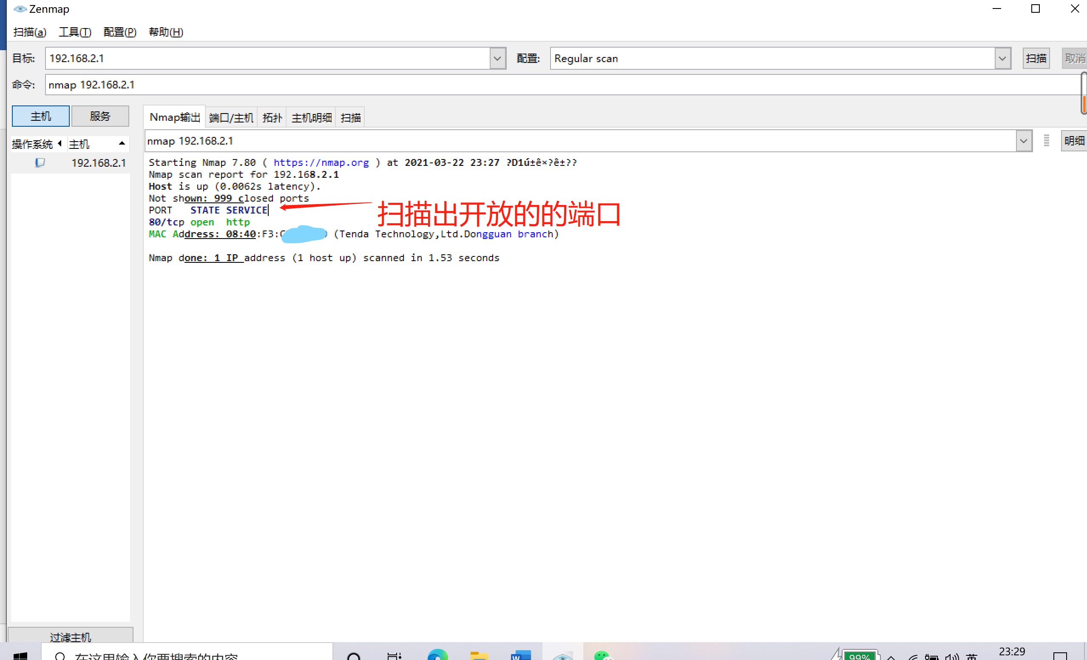Select the 主机 hosts toggle button
Viewport: 1087px width, 660px height.
(40, 116)
